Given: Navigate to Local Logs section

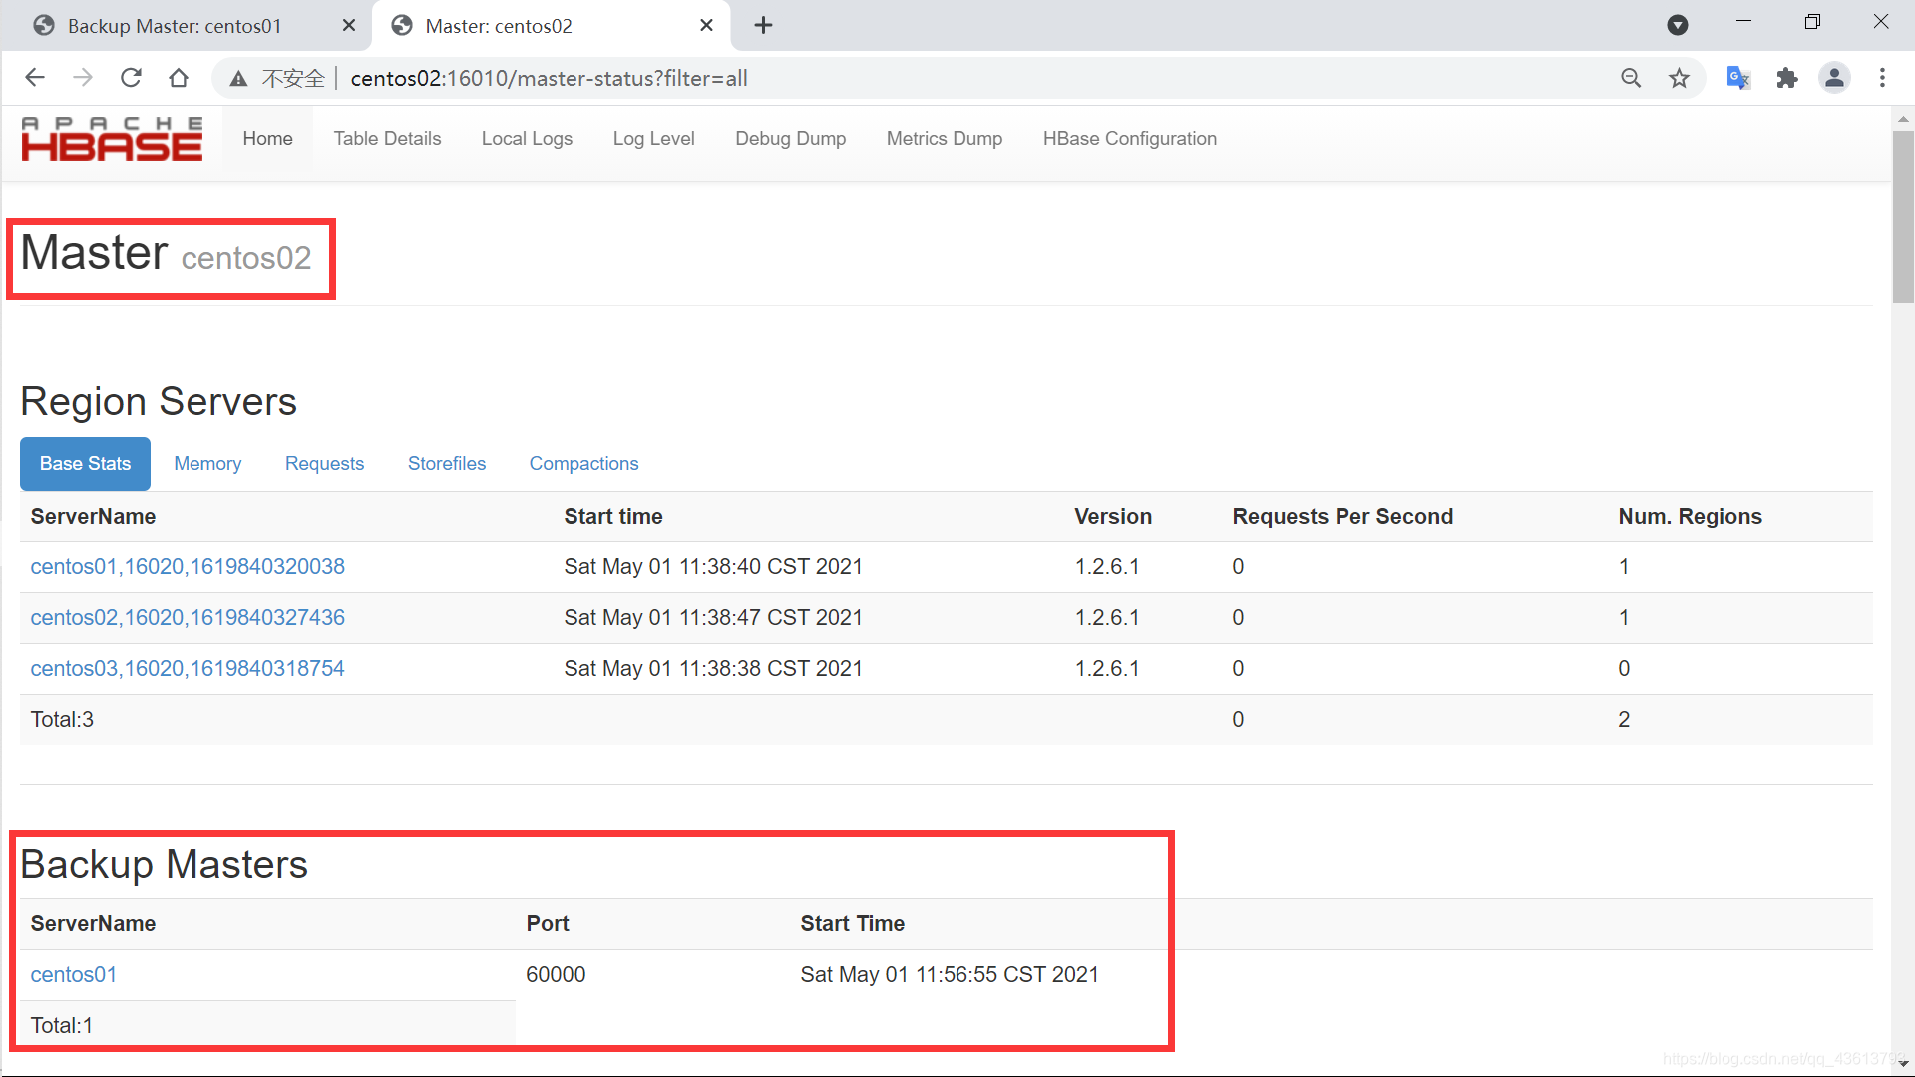Looking at the screenshot, I should pyautogui.click(x=528, y=138).
